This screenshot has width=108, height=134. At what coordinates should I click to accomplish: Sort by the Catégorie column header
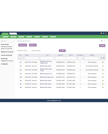[92, 55]
